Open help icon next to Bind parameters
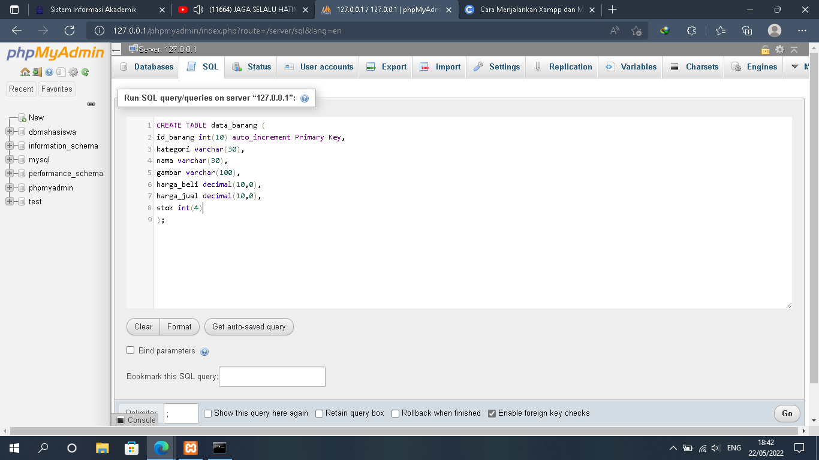 tap(204, 352)
